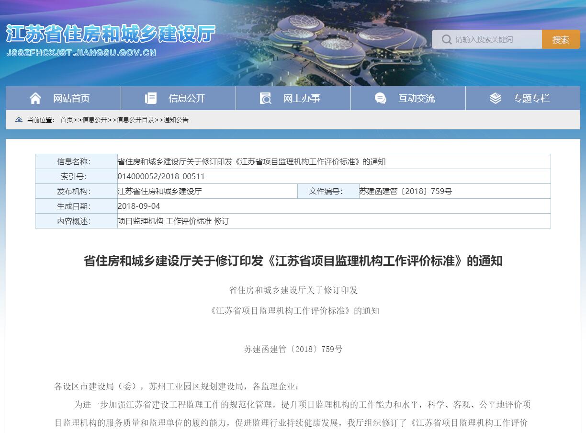Go to 首页 in the breadcrumb

[67, 120]
